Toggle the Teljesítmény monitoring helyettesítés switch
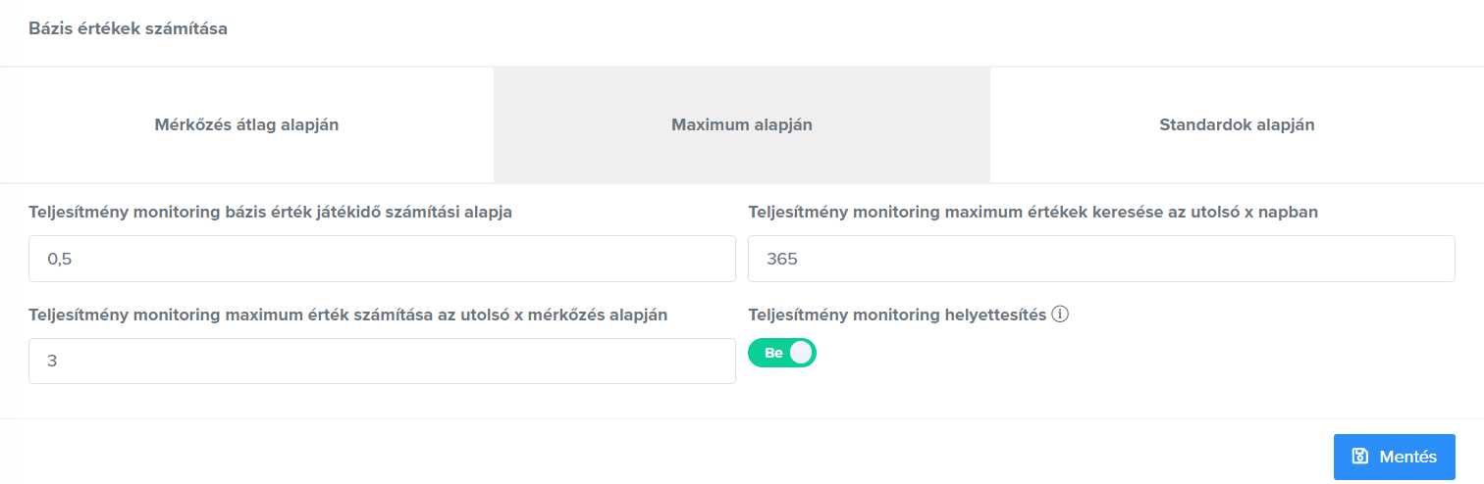The width and height of the screenshot is (1484, 484). [x=782, y=353]
